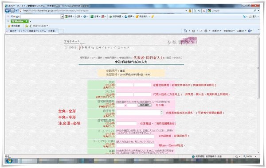Image resolution: width=266 pixels, height=168 pixels.
Task: Click the Google Toolbar wrench settings icon
Action: (x=245, y=16)
